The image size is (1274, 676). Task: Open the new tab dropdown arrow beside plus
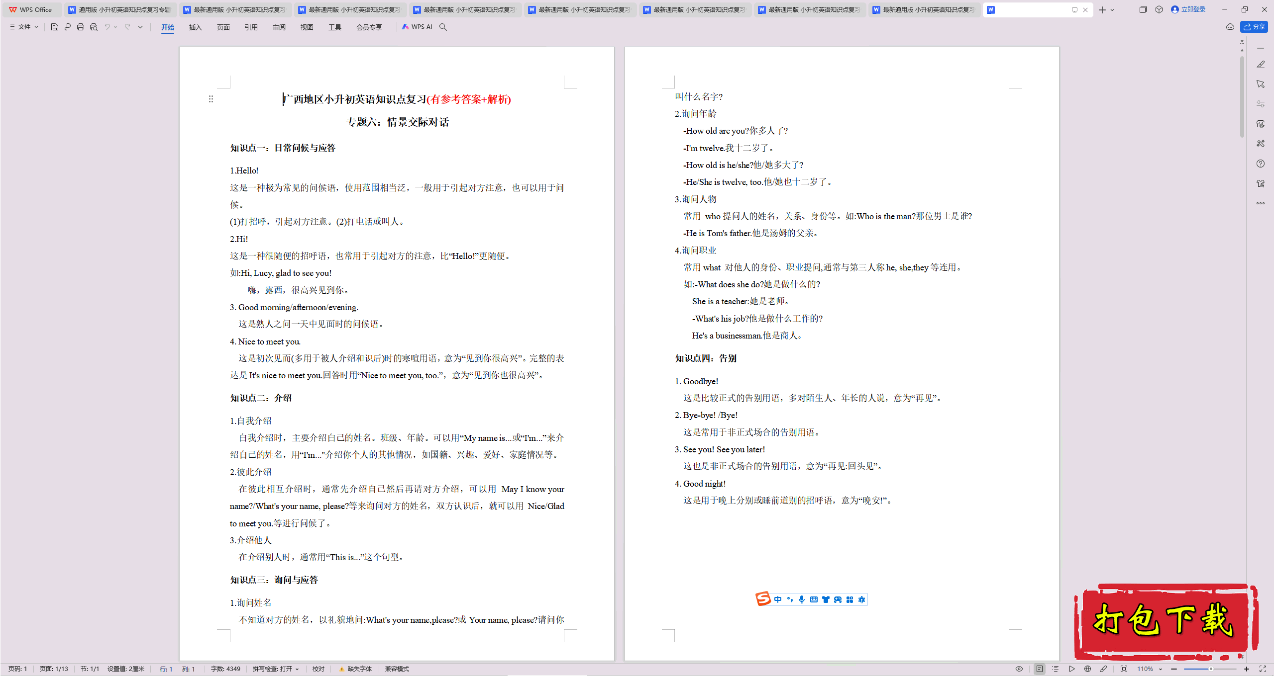click(x=1112, y=9)
